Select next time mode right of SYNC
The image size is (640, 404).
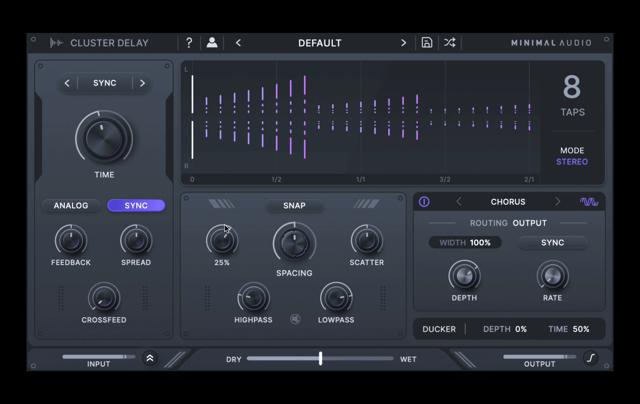click(x=142, y=83)
